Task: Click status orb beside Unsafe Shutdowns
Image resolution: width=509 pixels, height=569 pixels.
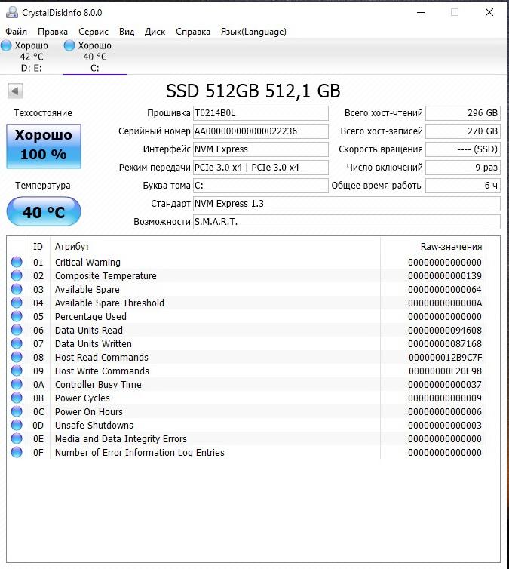Action: [x=17, y=426]
